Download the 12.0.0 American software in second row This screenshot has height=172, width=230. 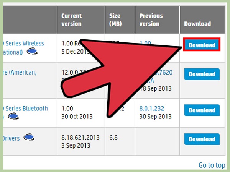click(202, 74)
